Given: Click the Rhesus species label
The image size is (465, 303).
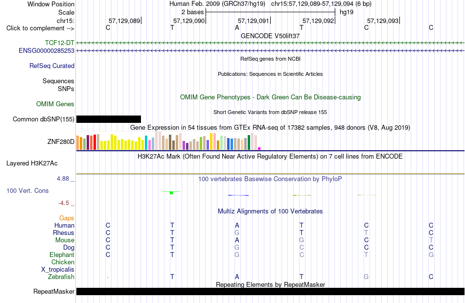Looking at the screenshot, I should (x=64, y=233).
